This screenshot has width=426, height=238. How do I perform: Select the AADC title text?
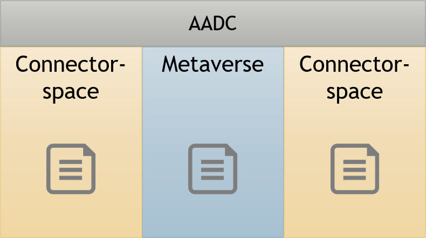coord(212,23)
